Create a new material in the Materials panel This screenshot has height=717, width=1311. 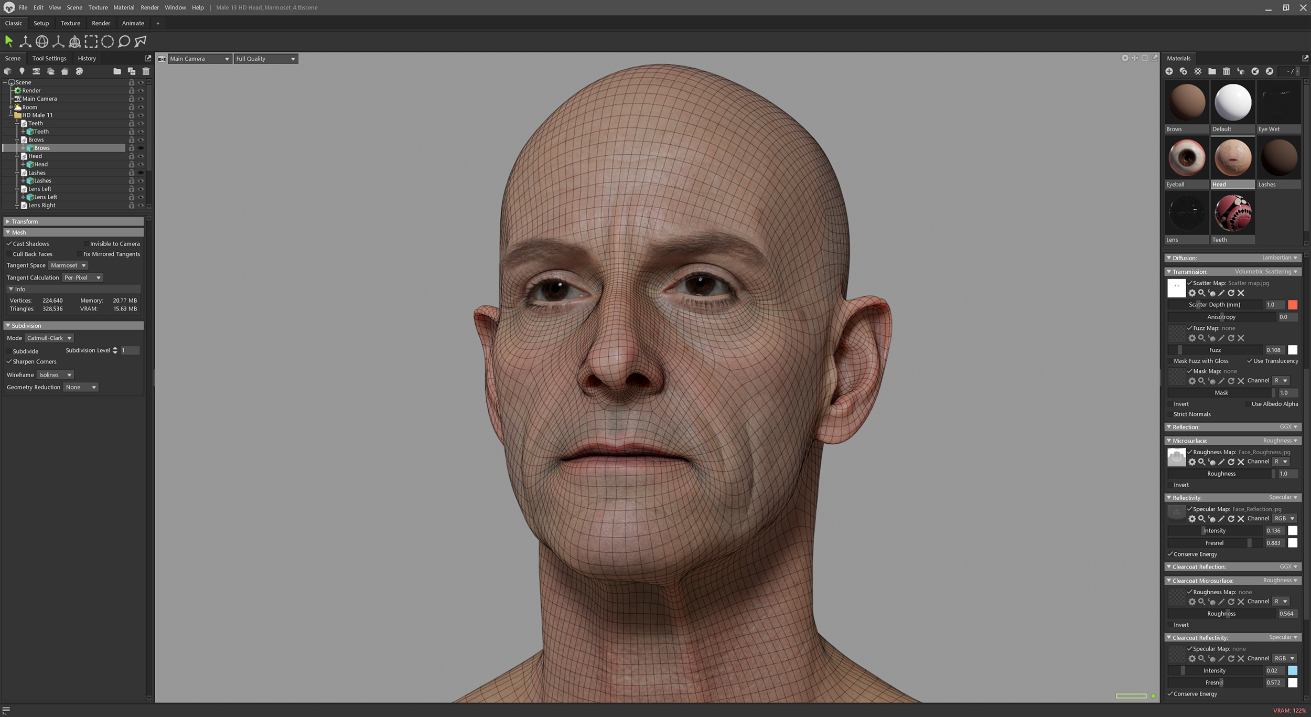coord(1169,71)
